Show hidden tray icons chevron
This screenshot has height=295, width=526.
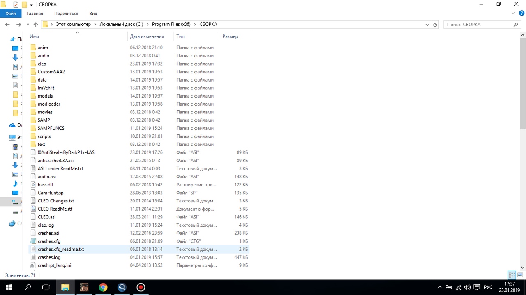[x=440, y=287]
